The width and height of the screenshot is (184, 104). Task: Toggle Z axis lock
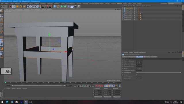(x=36, y=6)
